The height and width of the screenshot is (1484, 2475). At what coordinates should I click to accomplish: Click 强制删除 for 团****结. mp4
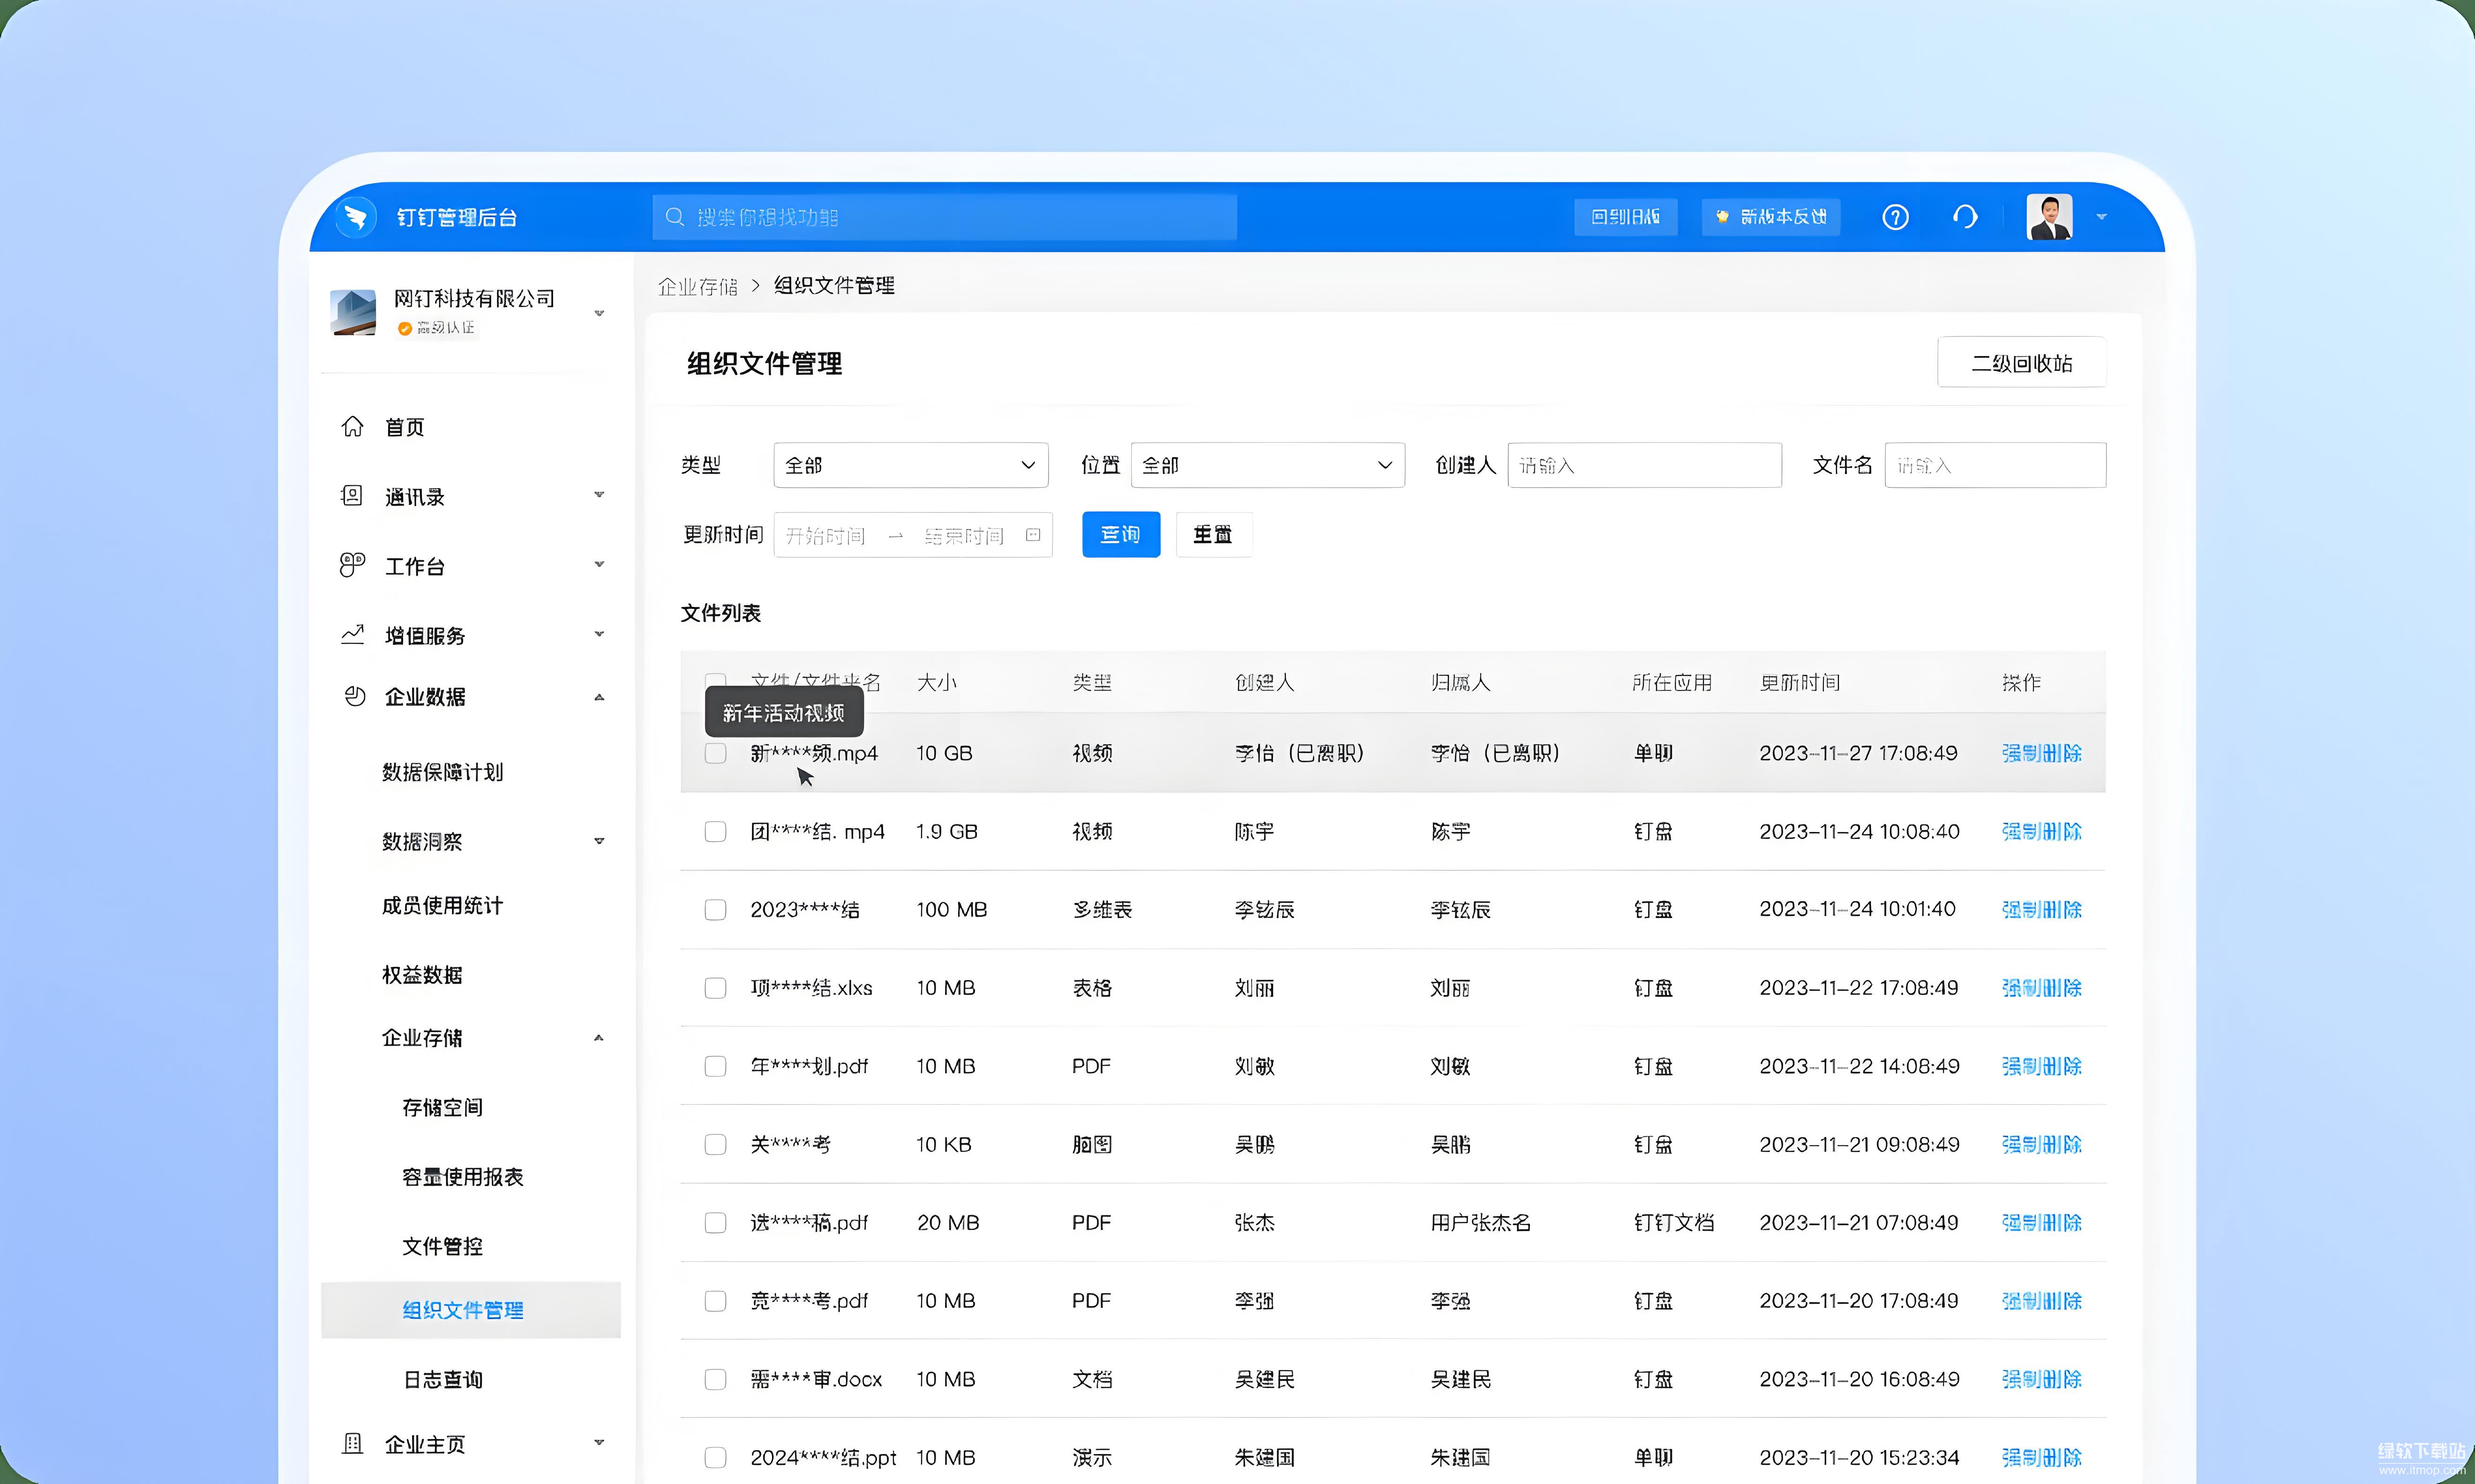coord(2041,831)
